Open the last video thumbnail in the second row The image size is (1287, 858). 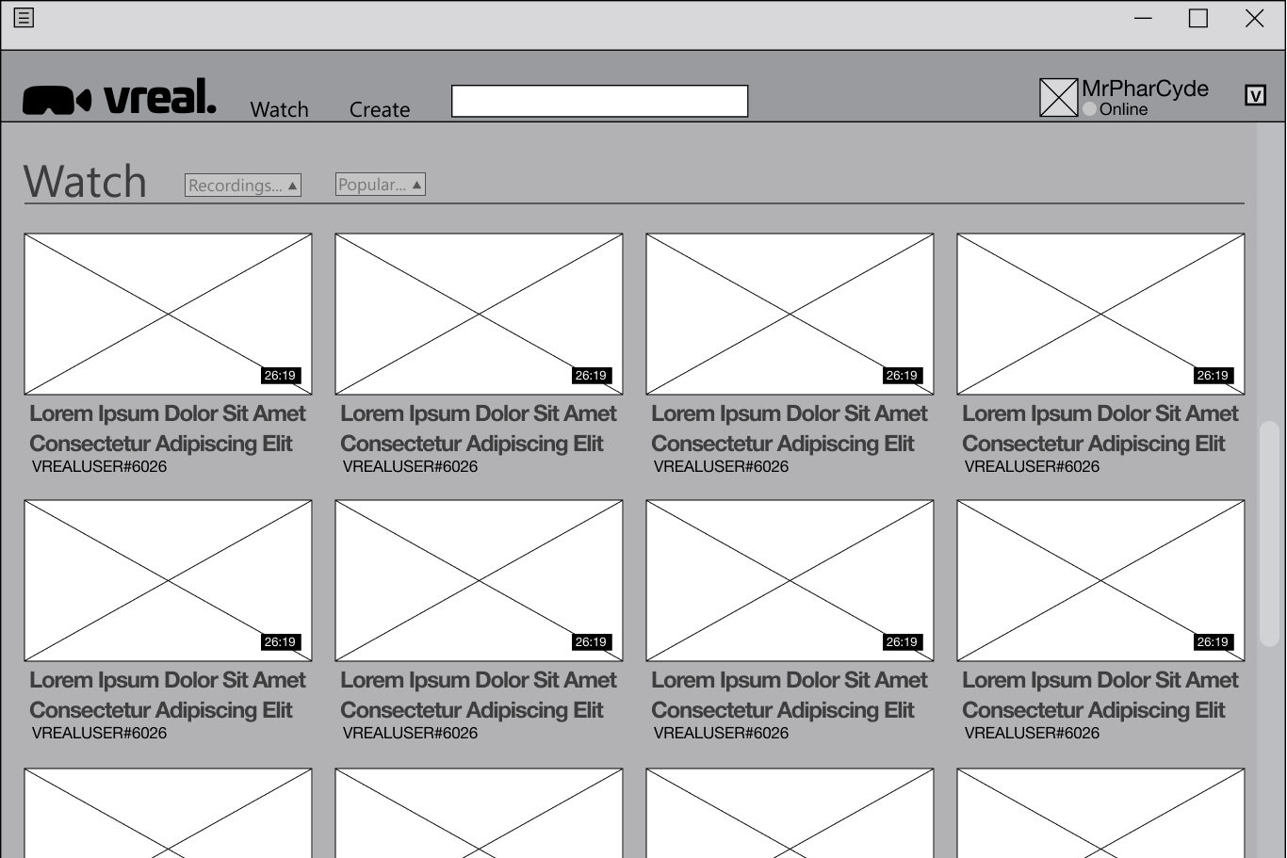click(x=1100, y=580)
